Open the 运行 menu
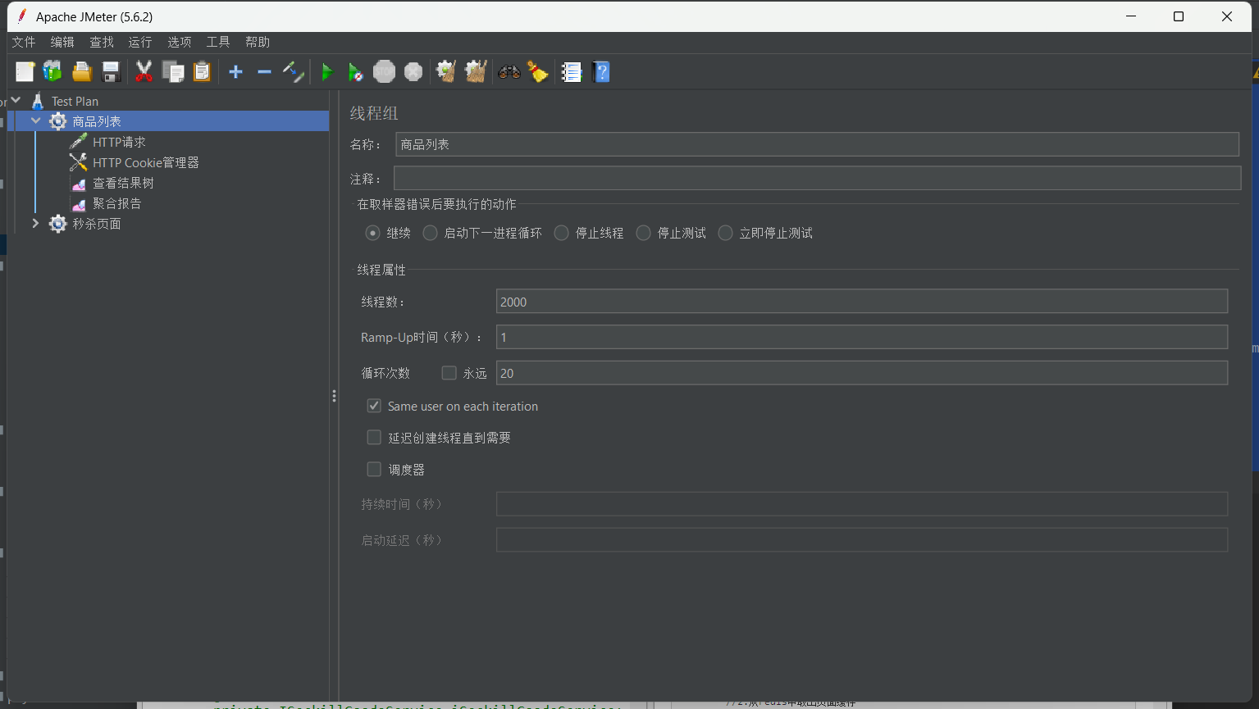Screen dimensions: 1259x709 (x=140, y=42)
